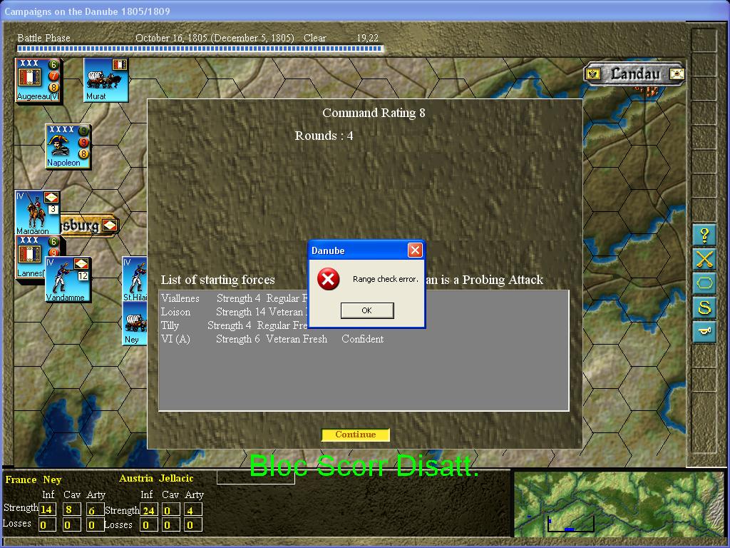Select the Ney wagon unit counter

135,324
